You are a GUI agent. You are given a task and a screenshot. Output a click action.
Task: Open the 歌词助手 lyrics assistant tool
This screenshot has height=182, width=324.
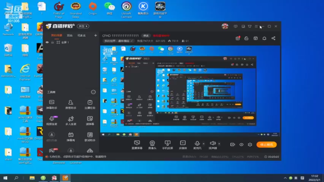click(x=90, y=137)
